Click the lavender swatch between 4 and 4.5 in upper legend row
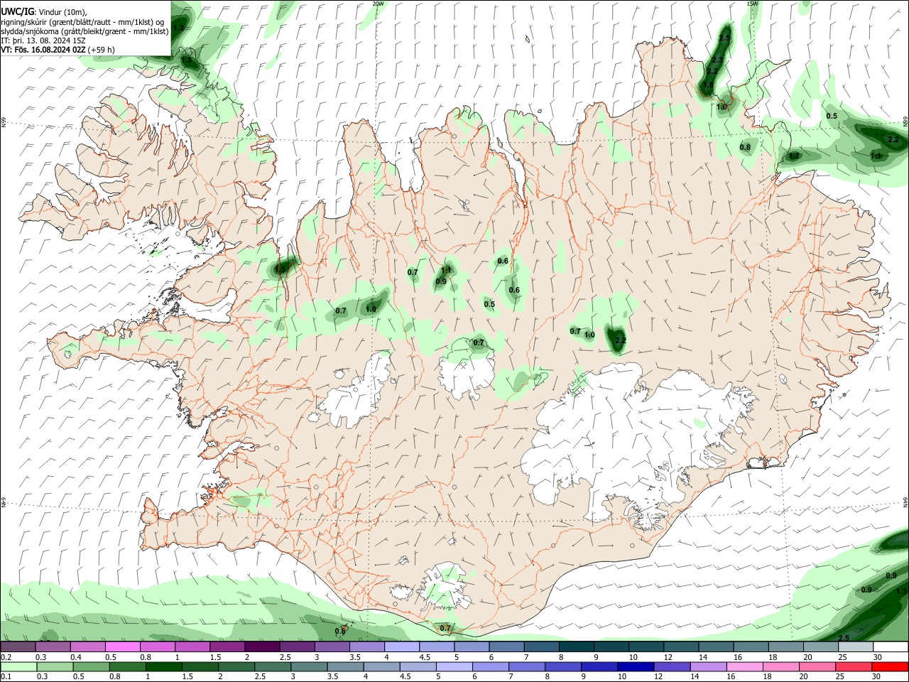Viewport: 909px width, 682px height. (401, 647)
